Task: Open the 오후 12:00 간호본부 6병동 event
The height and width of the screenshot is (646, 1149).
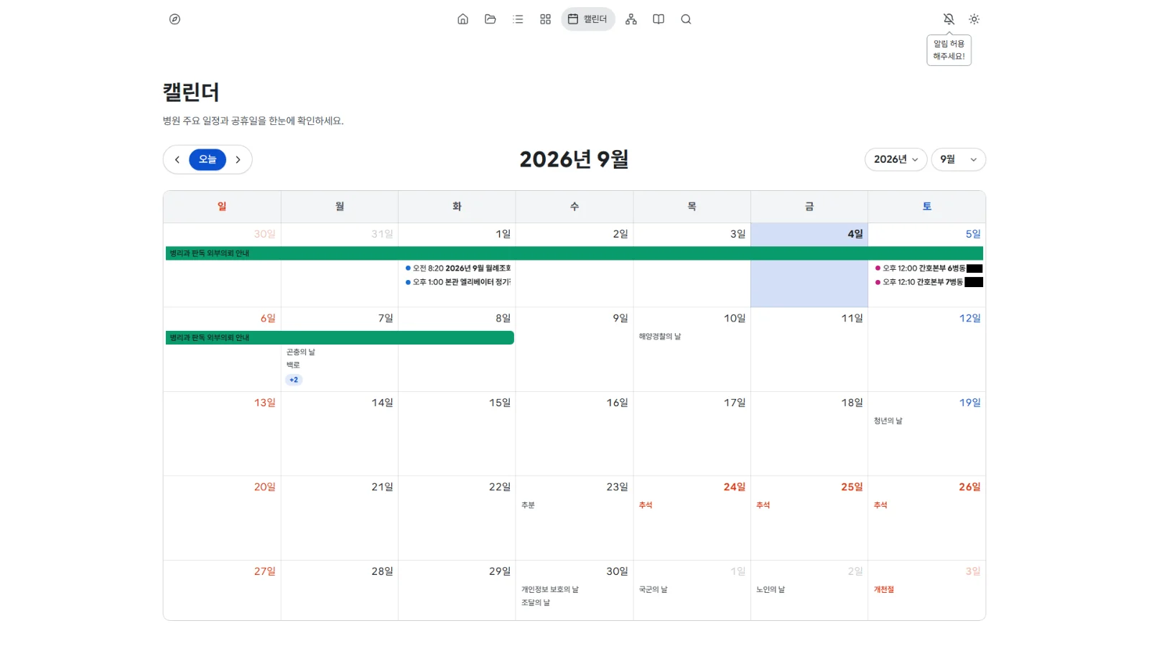Action: coord(928,268)
